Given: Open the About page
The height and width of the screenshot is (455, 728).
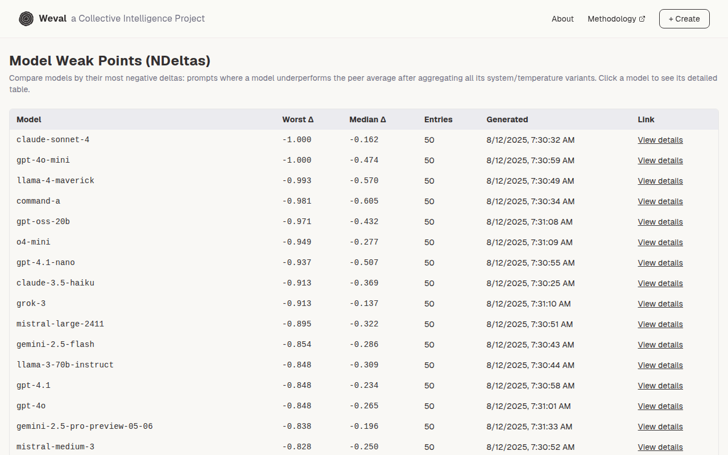Looking at the screenshot, I should (562, 19).
